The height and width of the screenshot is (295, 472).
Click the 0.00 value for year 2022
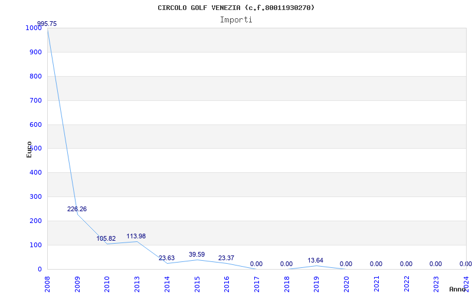[x=406, y=264]
